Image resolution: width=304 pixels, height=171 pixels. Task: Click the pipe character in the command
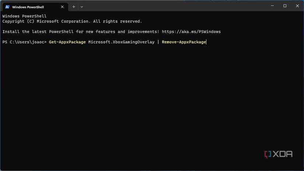(158, 42)
